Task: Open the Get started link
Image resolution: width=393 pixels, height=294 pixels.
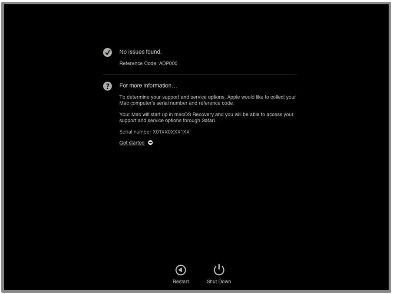Action: click(132, 143)
